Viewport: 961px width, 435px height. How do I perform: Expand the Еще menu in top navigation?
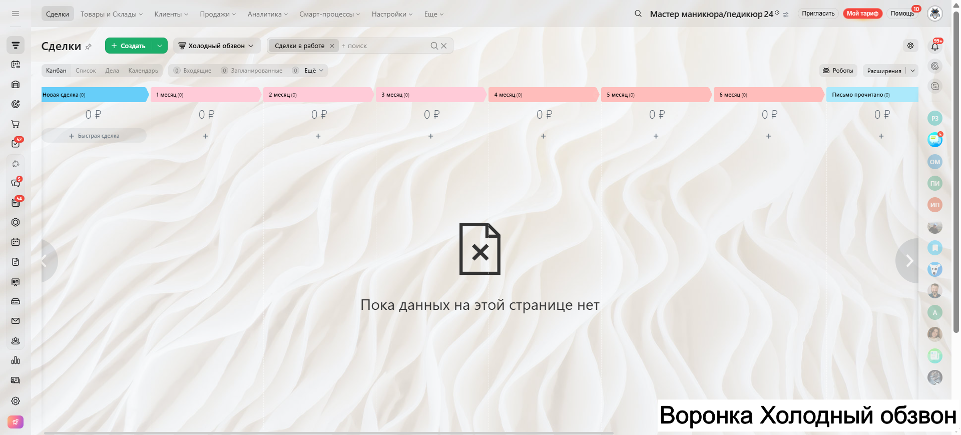click(x=434, y=14)
